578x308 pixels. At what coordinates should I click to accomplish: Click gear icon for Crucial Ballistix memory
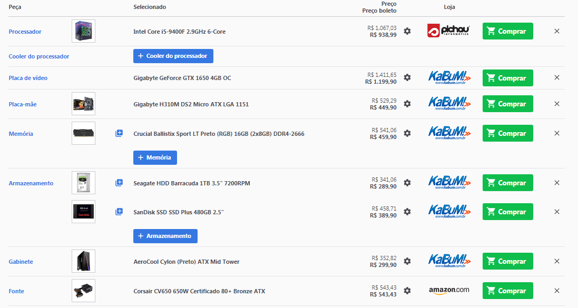click(x=407, y=133)
